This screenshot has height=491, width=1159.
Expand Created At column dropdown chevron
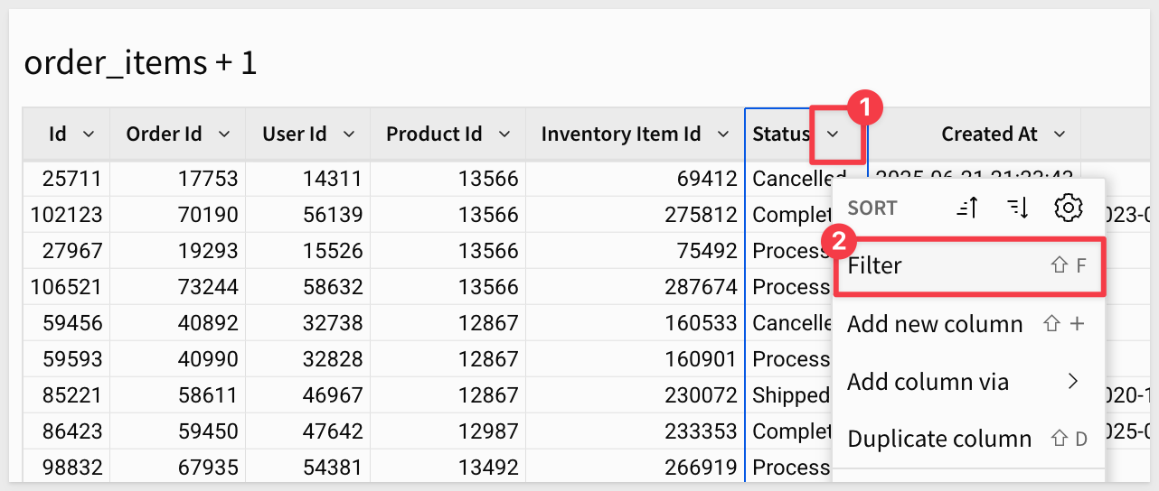1059,134
